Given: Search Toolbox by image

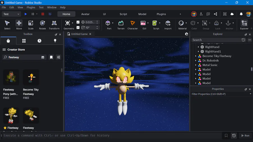Looking at the screenshot, I should 43,57.
